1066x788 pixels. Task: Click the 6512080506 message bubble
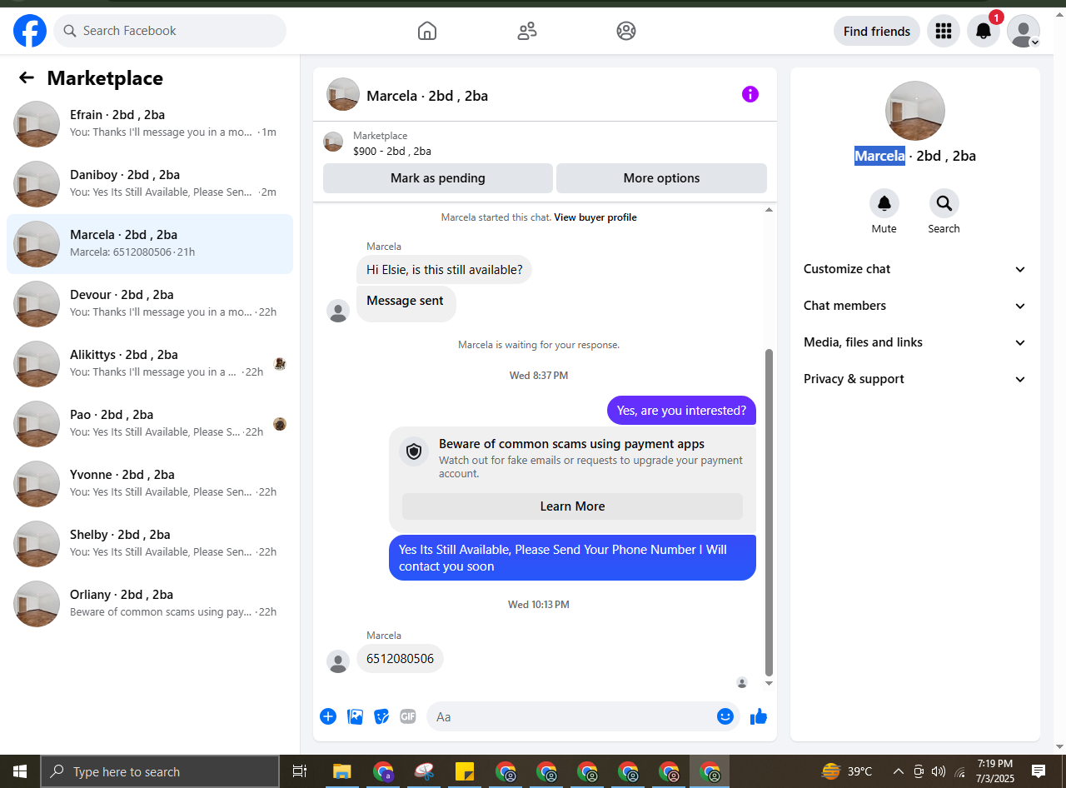click(400, 658)
